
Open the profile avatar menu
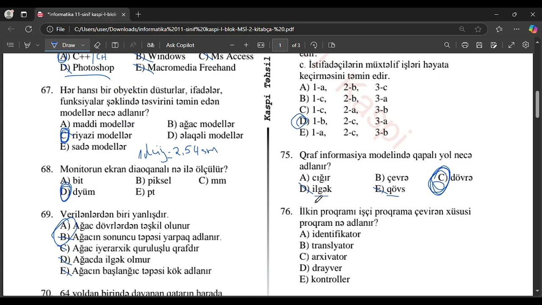(8, 14)
